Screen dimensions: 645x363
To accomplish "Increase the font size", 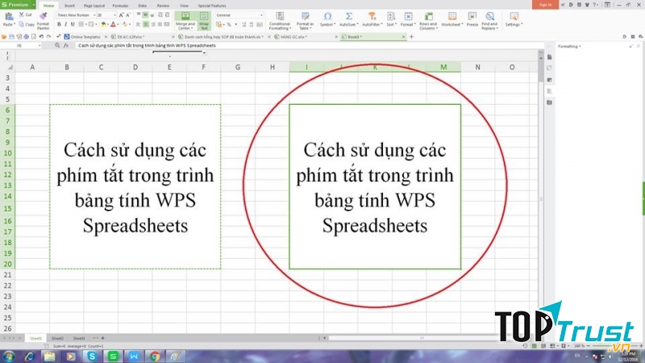I will 122,15.
